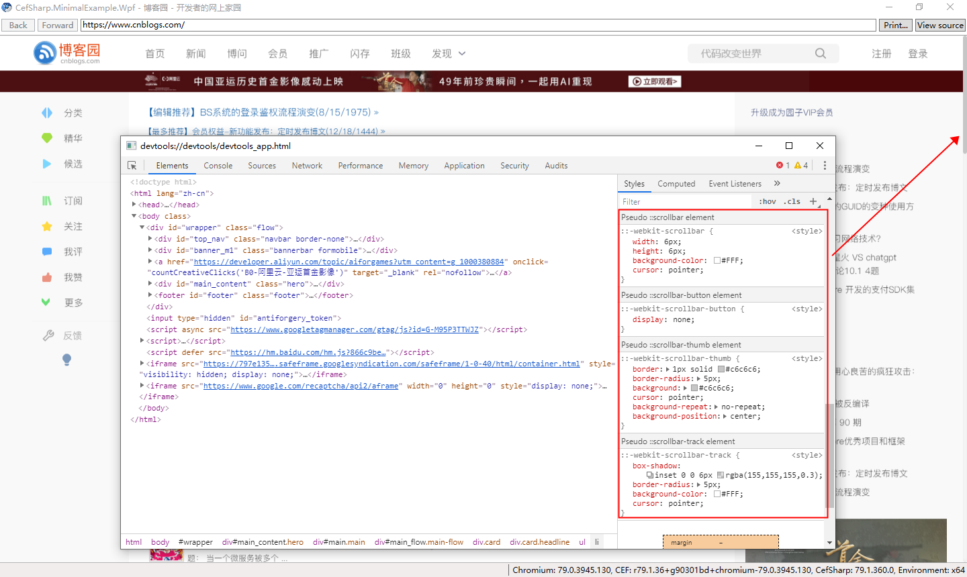Open the 注册 link
The image size is (967, 577).
(x=882, y=54)
